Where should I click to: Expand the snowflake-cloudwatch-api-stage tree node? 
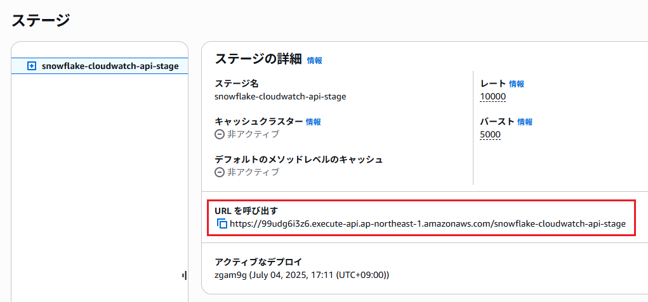pyautogui.click(x=31, y=66)
